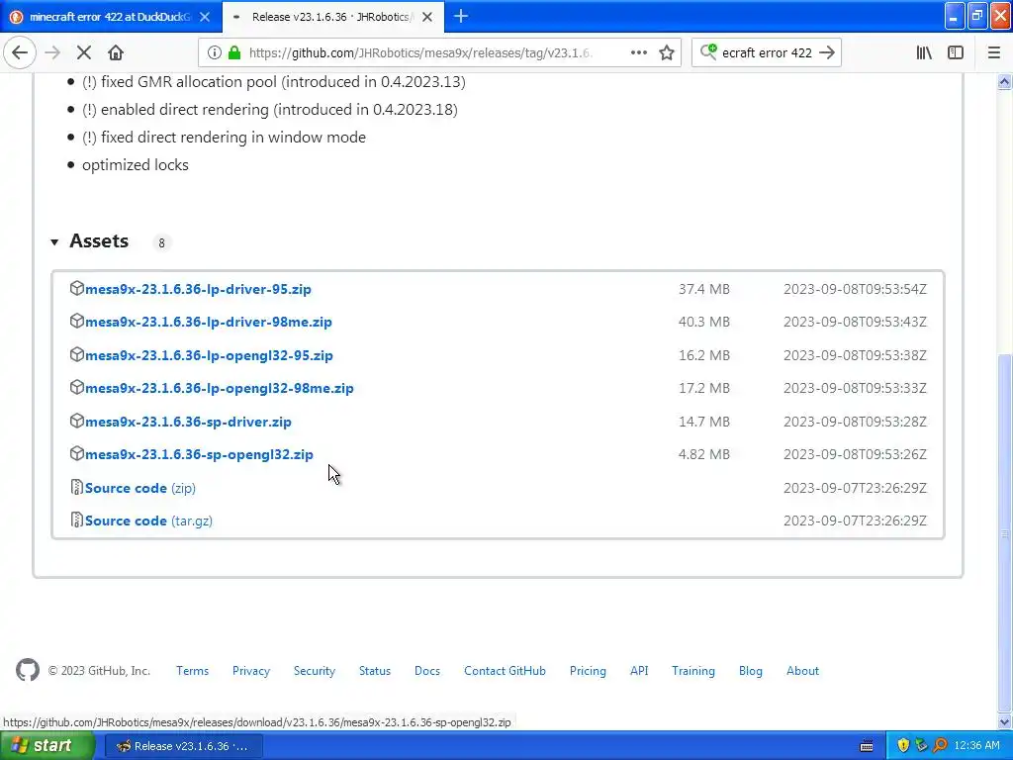
Task: Open a new tab with plus button
Action: pyautogui.click(x=461, y=16)
